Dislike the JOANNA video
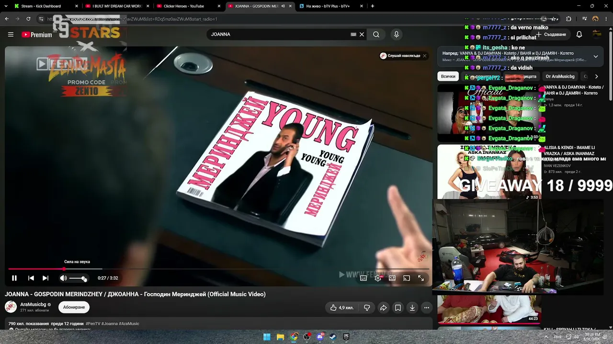The image size is (613, 344). pos(367,308)
